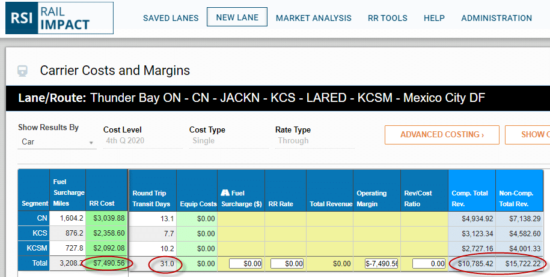The width and height of the screenshot is (550, 277).
Task: Click the total Operating Margin input field
Action: [x=377, y=263]
